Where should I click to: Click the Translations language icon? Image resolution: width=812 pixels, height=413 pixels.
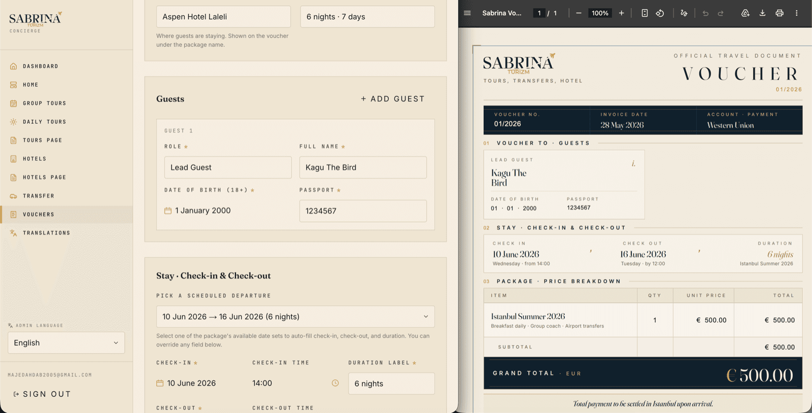point(14,233)
